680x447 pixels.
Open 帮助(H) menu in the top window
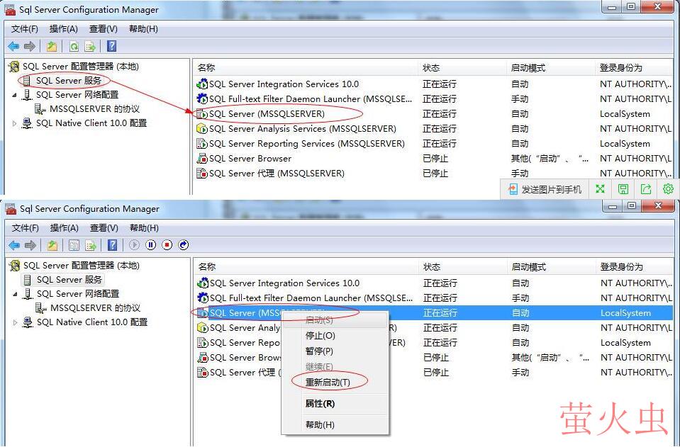point(143,29)
